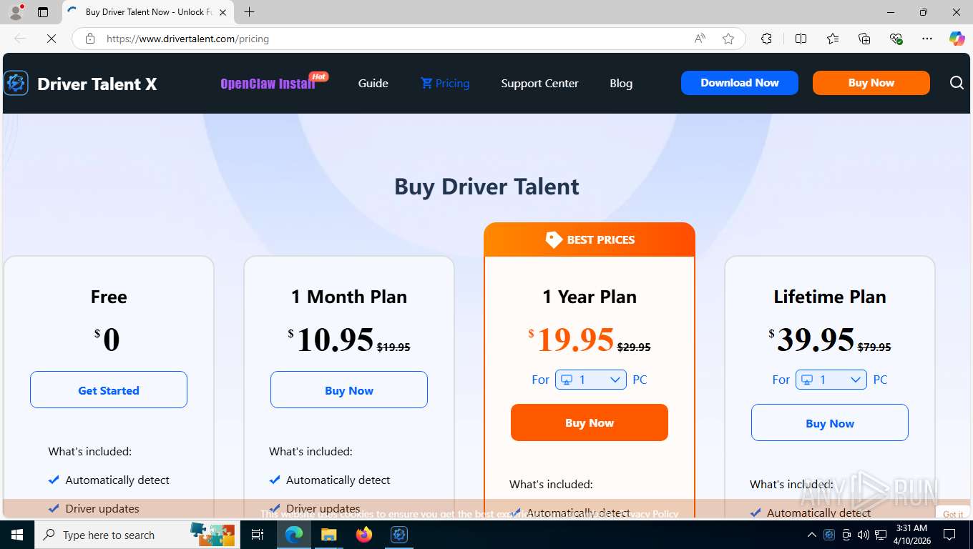
Task: Open the tab actions menu button
Action: pyautogui.click(x=43, y=12)
